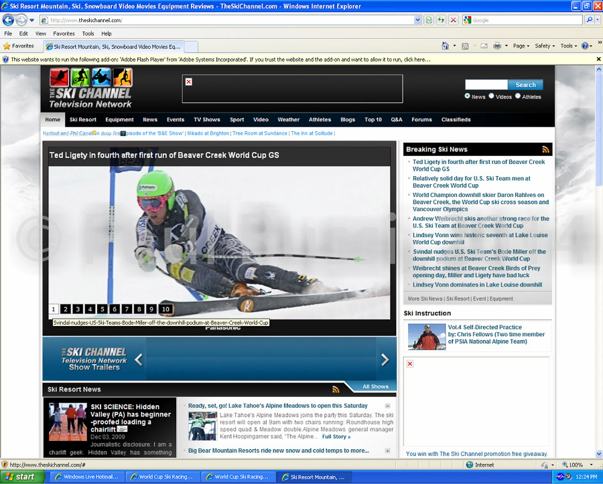Image resolution: width=603 pixels, height=484 pixels.
Task: Click the Ski Resort News RSS icon
Action: click(x=336, y=389)
